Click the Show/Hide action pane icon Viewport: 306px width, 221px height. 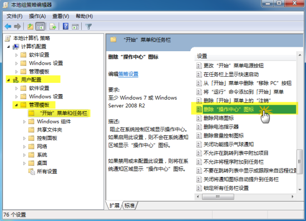tap(75, 27)
